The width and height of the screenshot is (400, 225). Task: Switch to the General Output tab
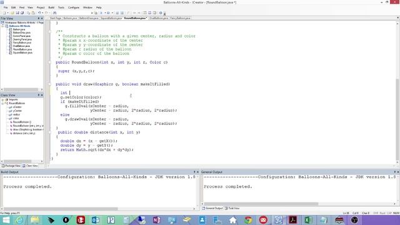point(212,208)
